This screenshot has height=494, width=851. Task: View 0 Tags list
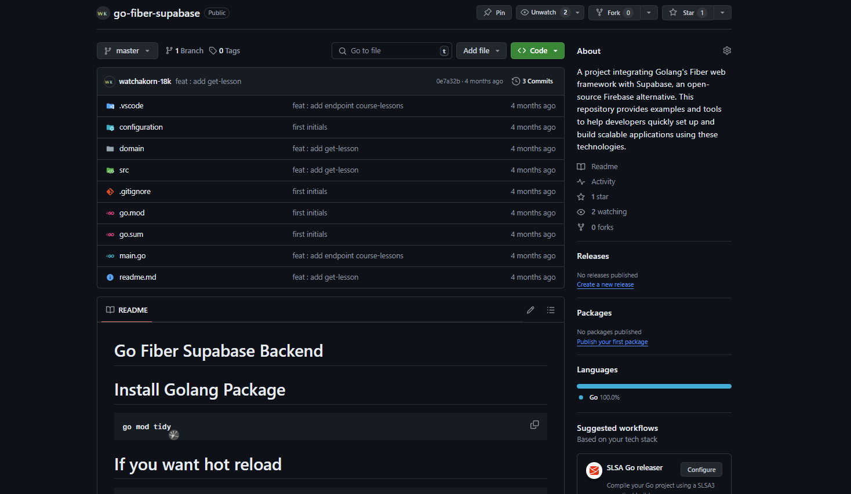pyautogui.click(x=225, y=51)
